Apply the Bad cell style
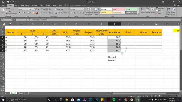This screenshot has height=102, width=182. [119, 9]
